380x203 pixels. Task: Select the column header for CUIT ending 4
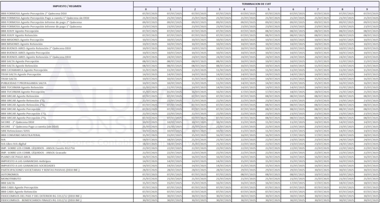pos(244,9)
